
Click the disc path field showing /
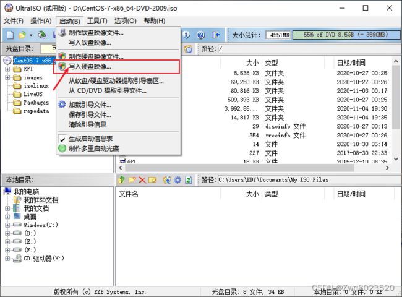click(309, 49)
